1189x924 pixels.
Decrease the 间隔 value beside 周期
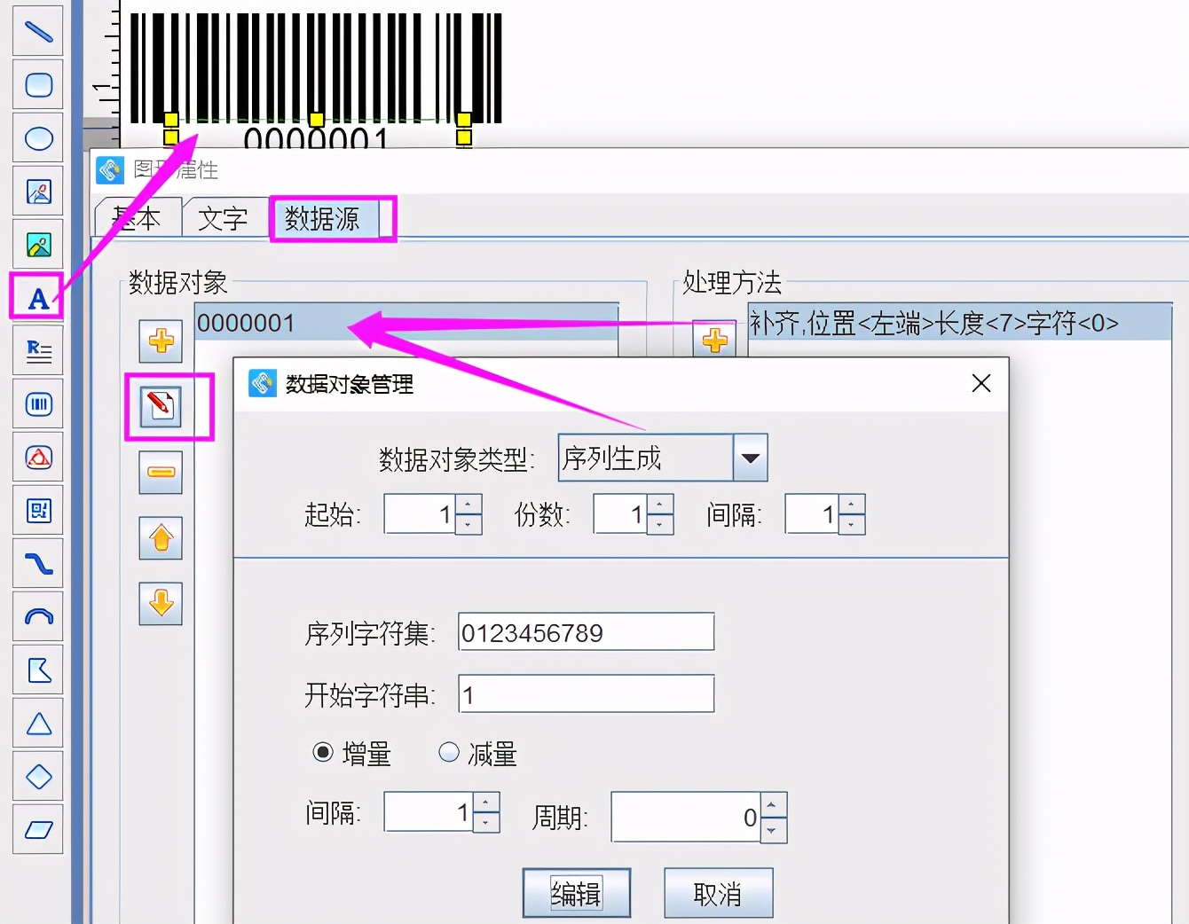point(486,822)
